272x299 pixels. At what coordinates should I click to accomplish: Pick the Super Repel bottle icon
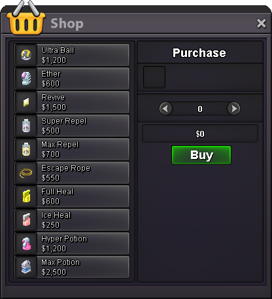[x=26, y=126]
